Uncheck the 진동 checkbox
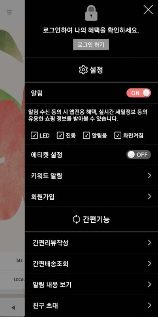Viewport: 158px width, 317px height. click(x=60, y=136)
